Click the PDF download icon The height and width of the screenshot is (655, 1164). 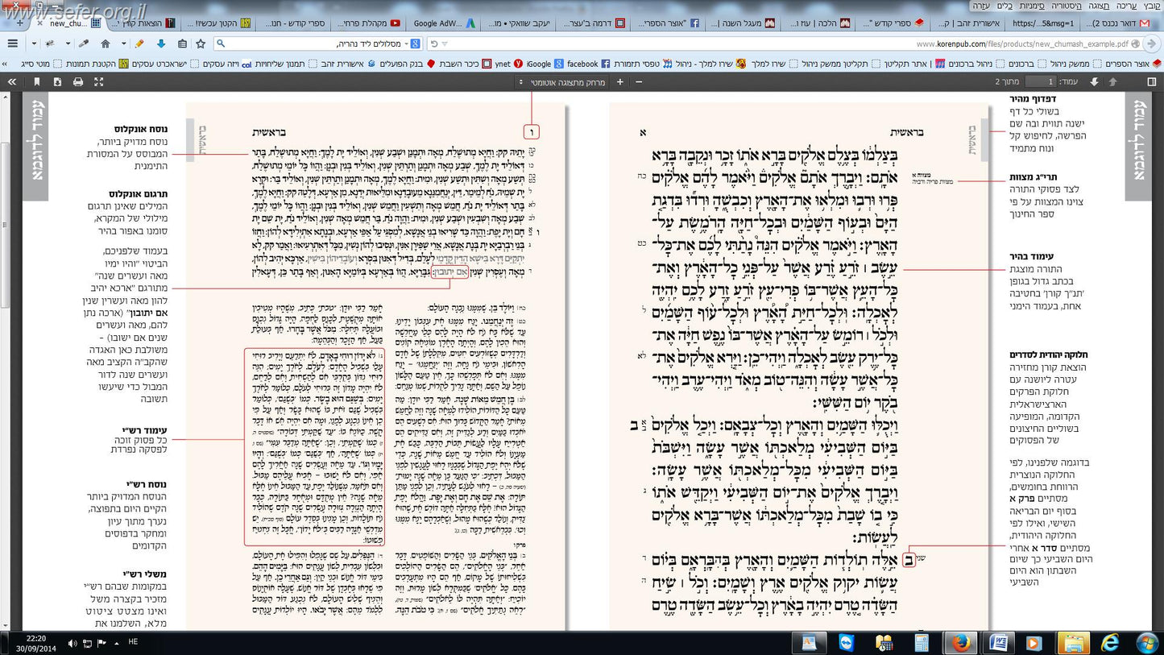point(57,82)
